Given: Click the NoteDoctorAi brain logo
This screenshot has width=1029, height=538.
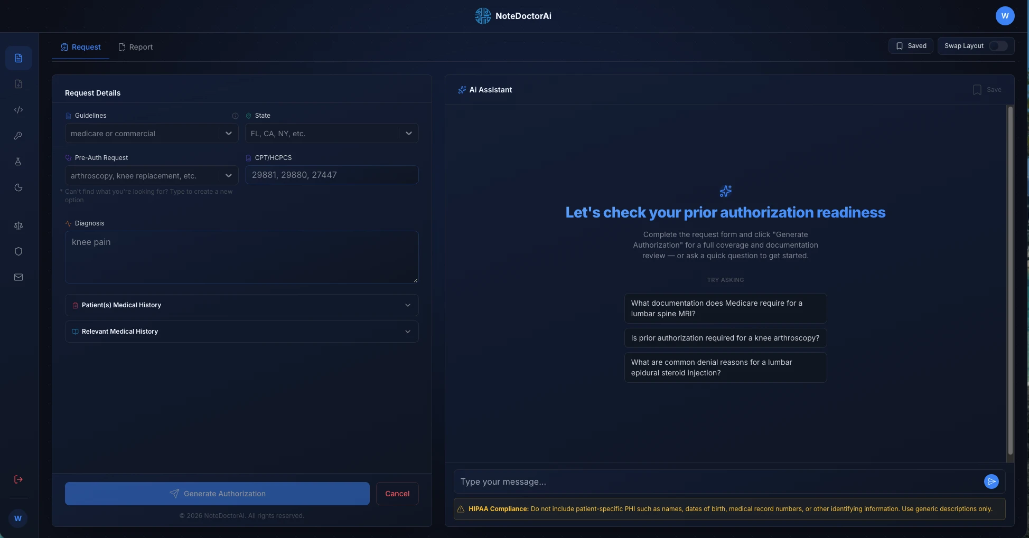Looking at the screenshot, I should coord(483,16).
